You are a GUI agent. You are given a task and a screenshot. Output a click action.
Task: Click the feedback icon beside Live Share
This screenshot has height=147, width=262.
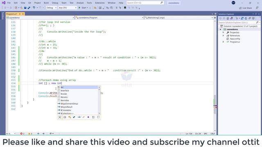[257, 8]
